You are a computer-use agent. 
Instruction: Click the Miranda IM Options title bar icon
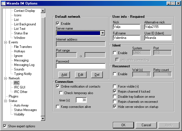pos(3,3)
